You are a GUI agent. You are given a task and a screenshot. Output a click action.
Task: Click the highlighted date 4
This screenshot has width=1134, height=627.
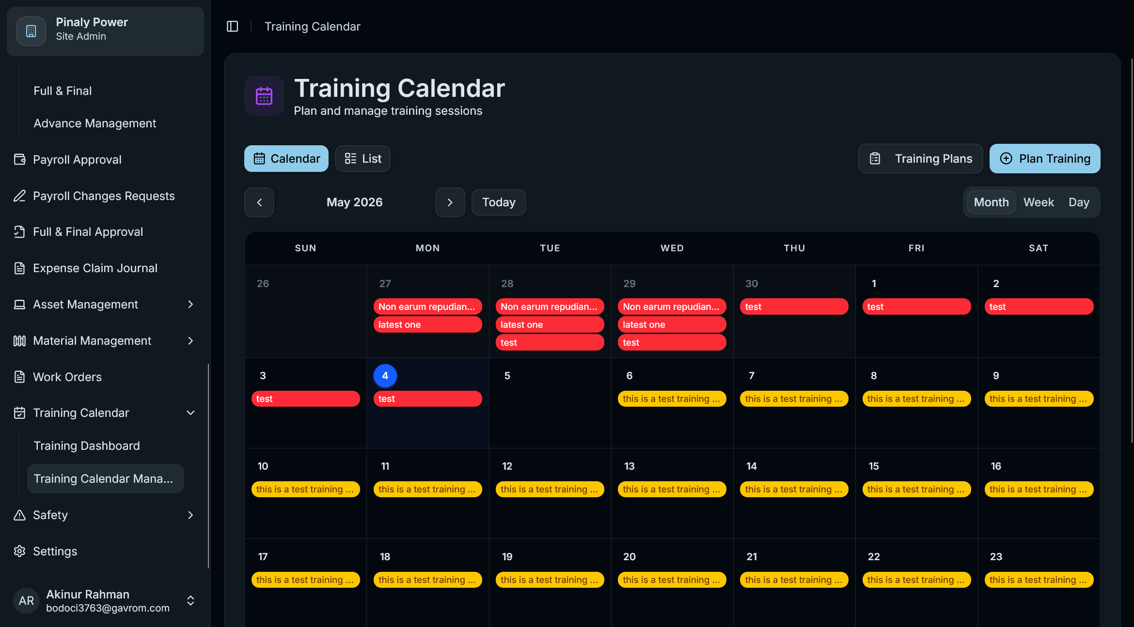click(385, 376)
